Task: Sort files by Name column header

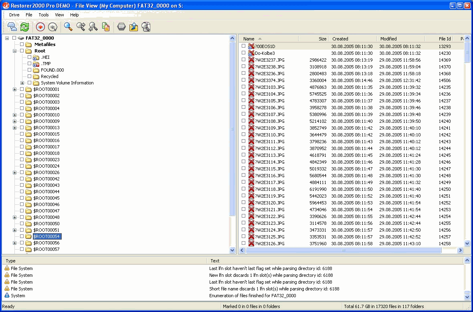Action: 269,38
